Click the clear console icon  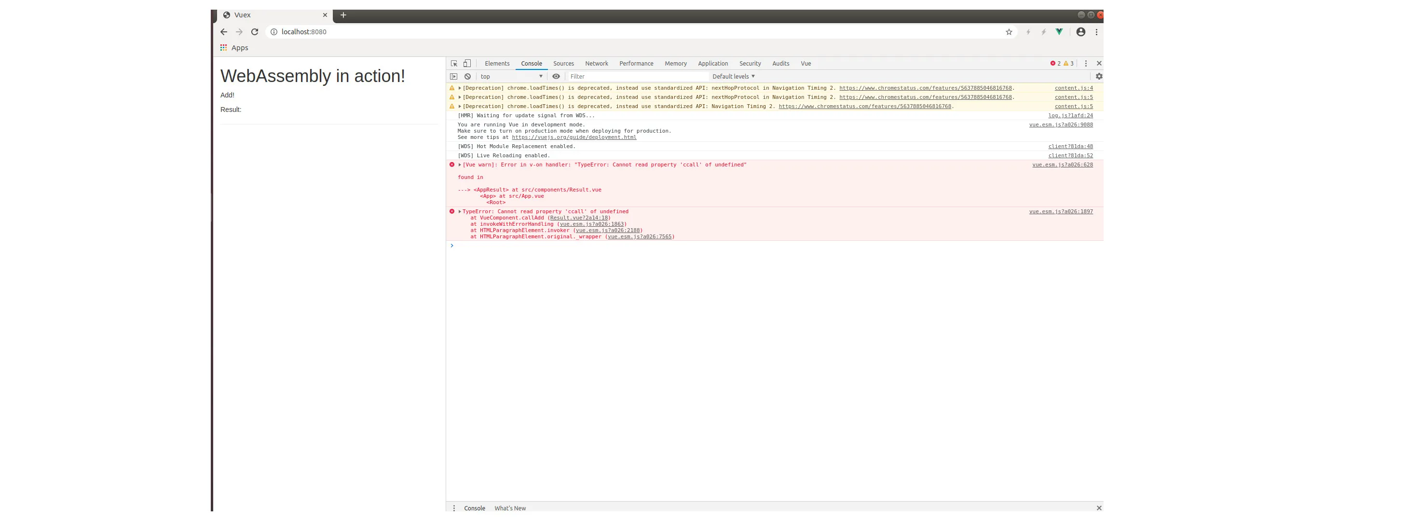coord(467,77)
